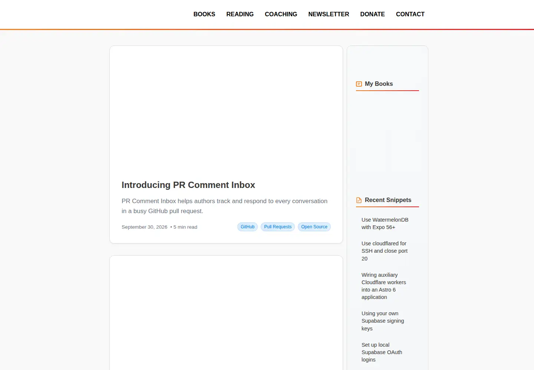Viewport: 534px width, 370px height.
Task: Select NEWSLETTER in the top navigation
Action: pos(329,14)
